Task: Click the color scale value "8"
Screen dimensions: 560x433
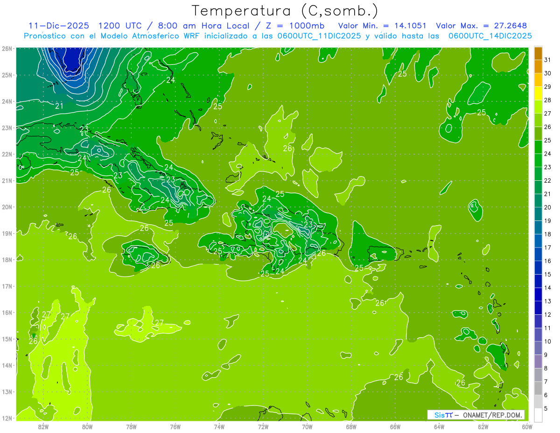Action: tap(546, 369)
